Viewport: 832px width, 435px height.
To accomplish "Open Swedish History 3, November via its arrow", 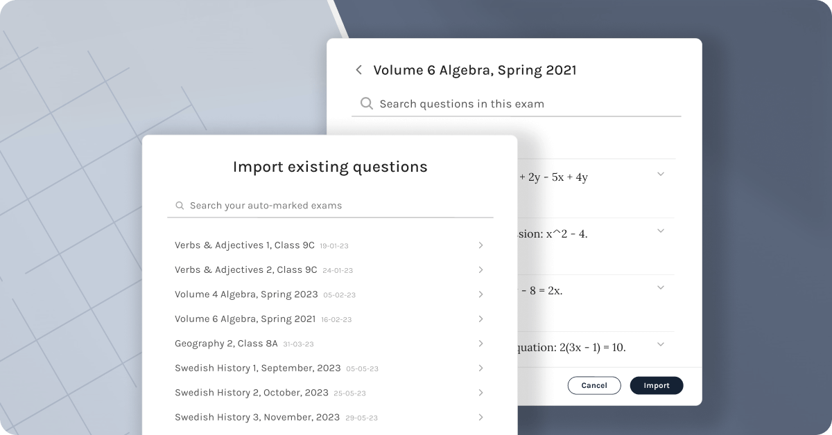I will coord(480,417).
